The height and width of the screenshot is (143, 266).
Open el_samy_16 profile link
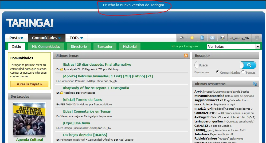click(x=240, y=38)
